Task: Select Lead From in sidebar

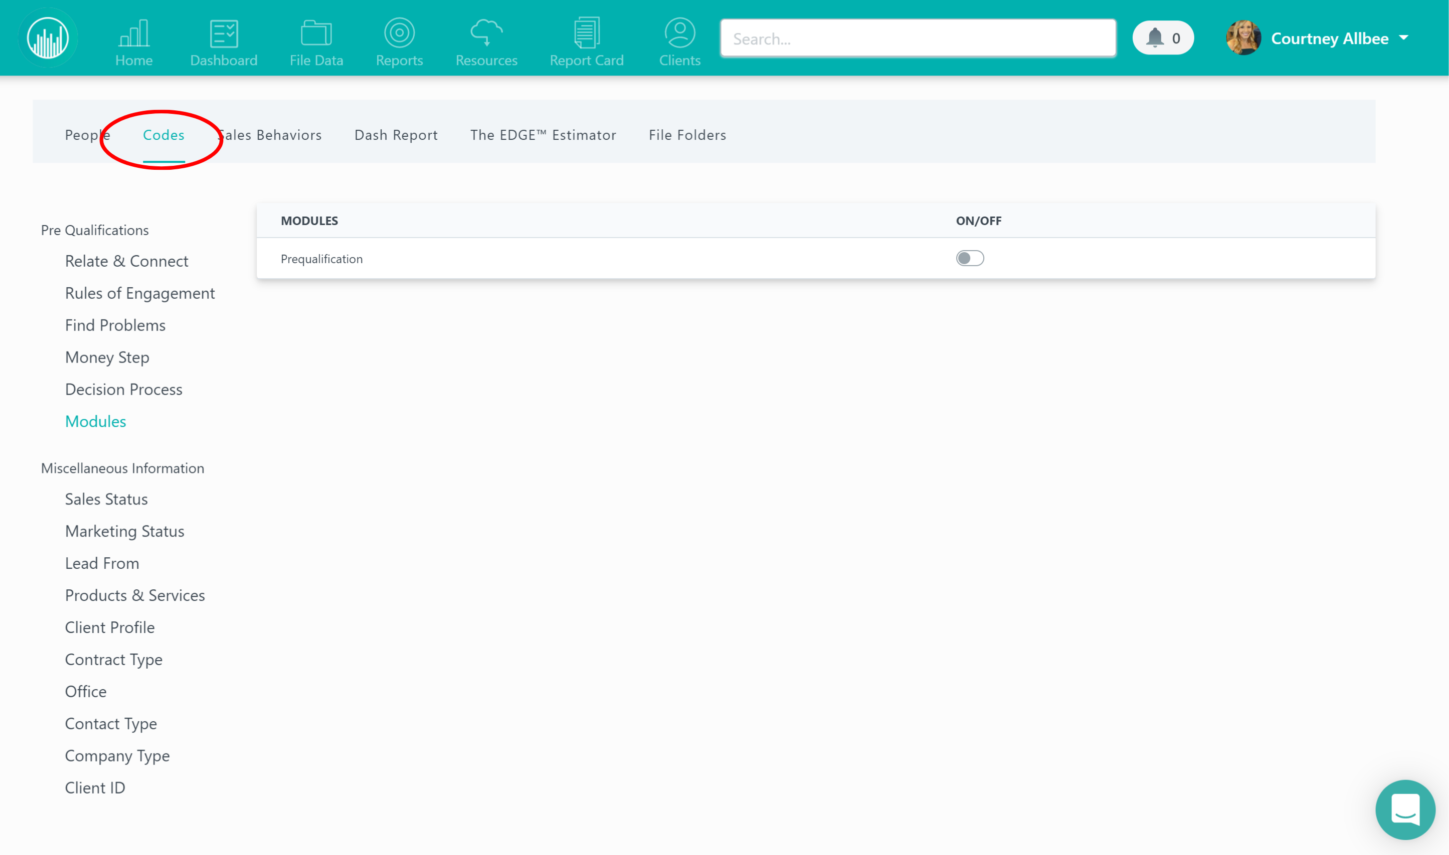Action: [102, 563]
